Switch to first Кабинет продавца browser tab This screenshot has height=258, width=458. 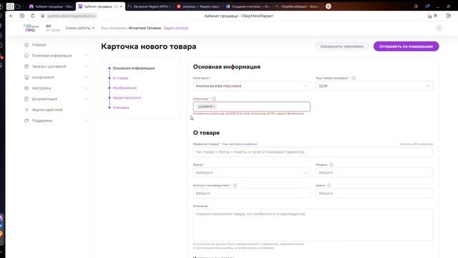pos(51,6)
